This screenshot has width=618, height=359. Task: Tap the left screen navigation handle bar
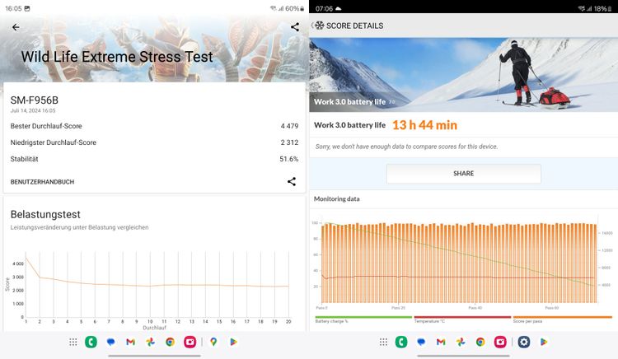click(x=155, y=356)
